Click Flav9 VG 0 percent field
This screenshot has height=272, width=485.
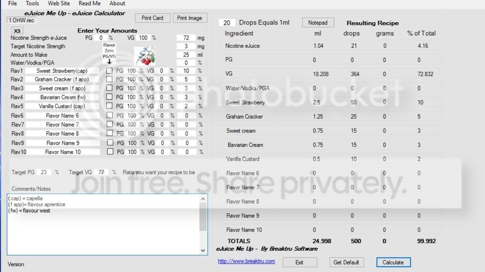[162, 143]
